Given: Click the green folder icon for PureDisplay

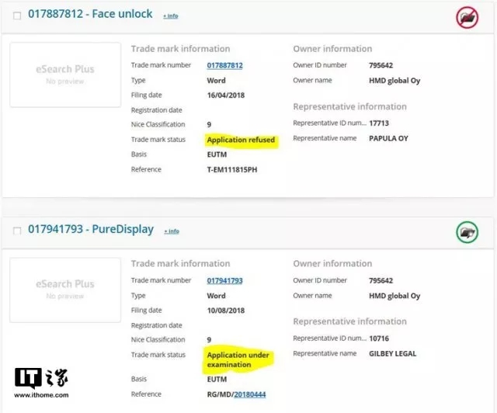Looking at the screenshot, I should pyautogui.click(x=467, y=233).
